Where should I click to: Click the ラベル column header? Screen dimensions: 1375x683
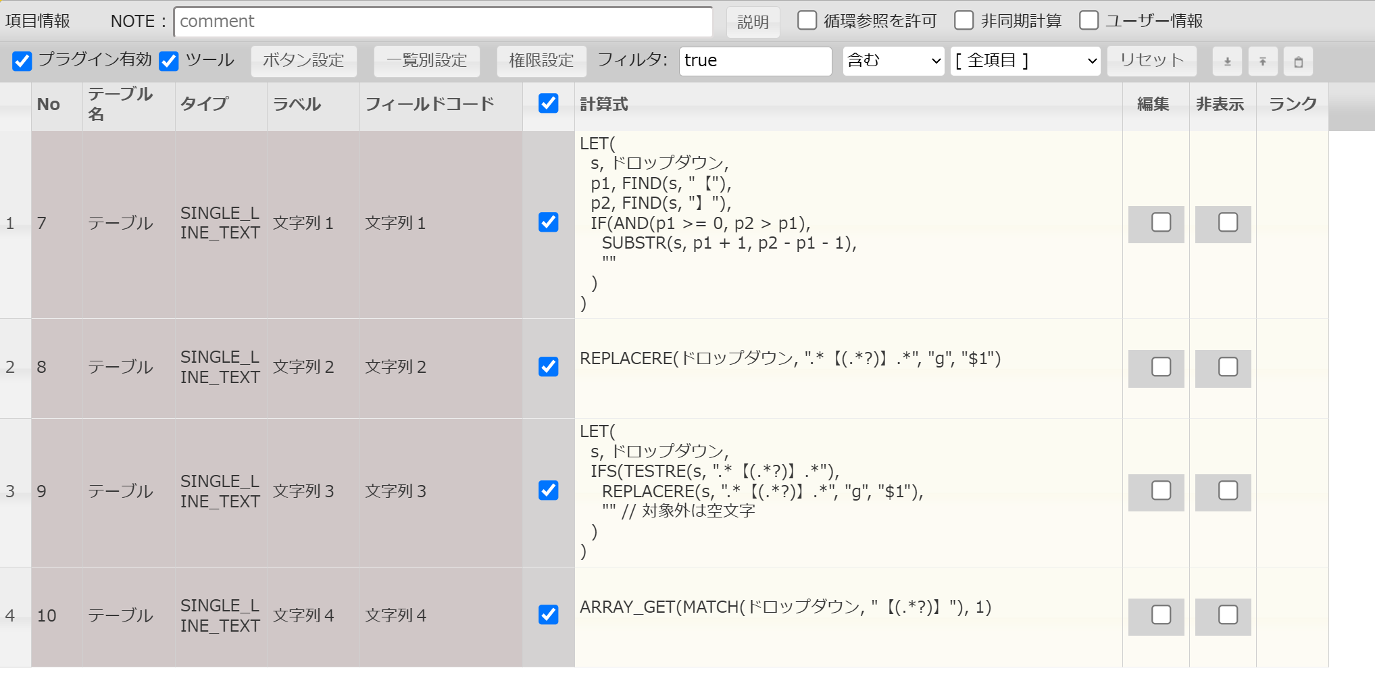tap(314, 107)
